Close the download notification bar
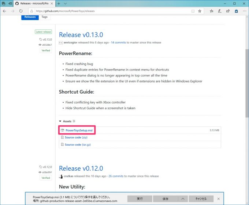249x205 pixels. pos(219,199)
